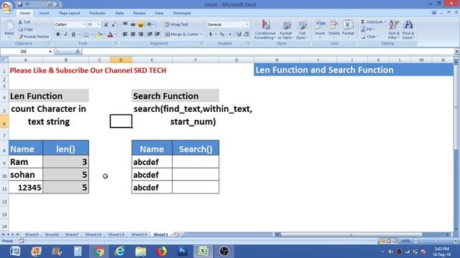Apply a border using the Borders icon
This screenshot has height=258, width=460.
86,34
